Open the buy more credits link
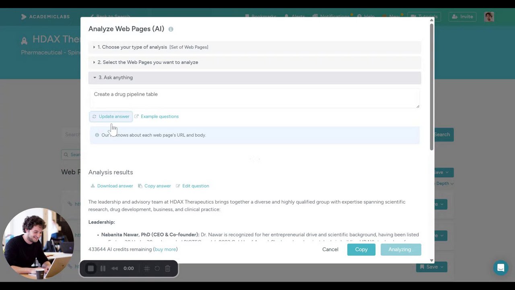The image size is (515, 290). point(165,249)
